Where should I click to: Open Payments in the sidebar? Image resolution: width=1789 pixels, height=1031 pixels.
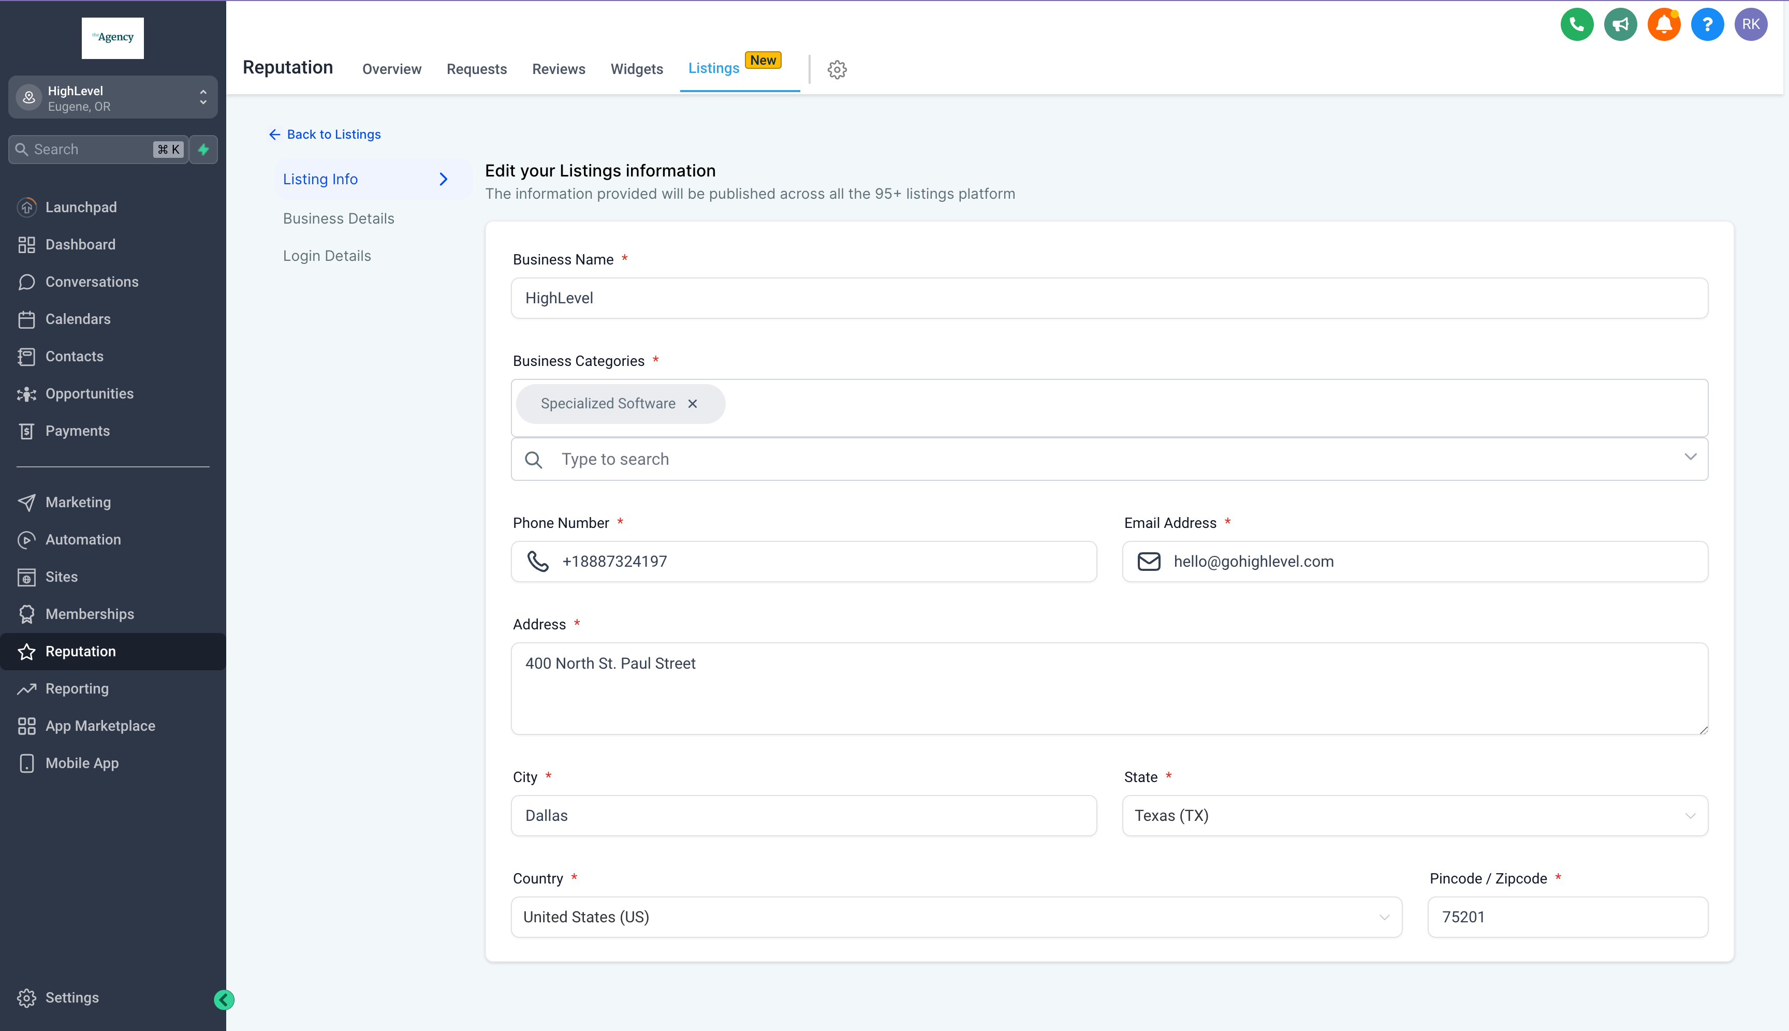[113, 431]
